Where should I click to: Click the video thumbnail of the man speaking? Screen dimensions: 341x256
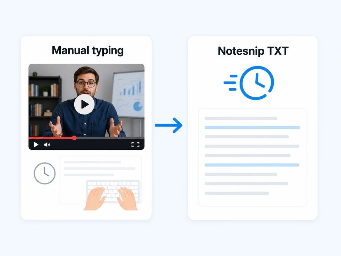click(87, 107)
